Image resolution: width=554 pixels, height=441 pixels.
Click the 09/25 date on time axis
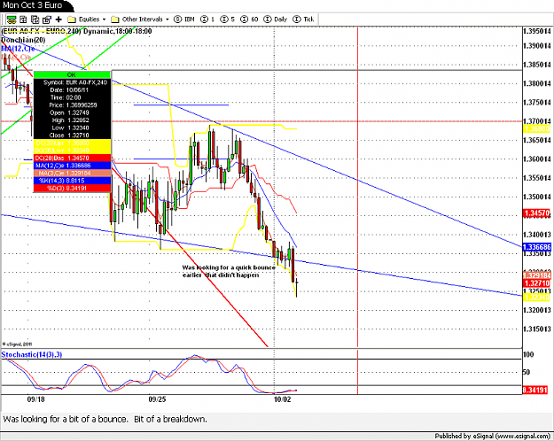click(x=157, y=399)
